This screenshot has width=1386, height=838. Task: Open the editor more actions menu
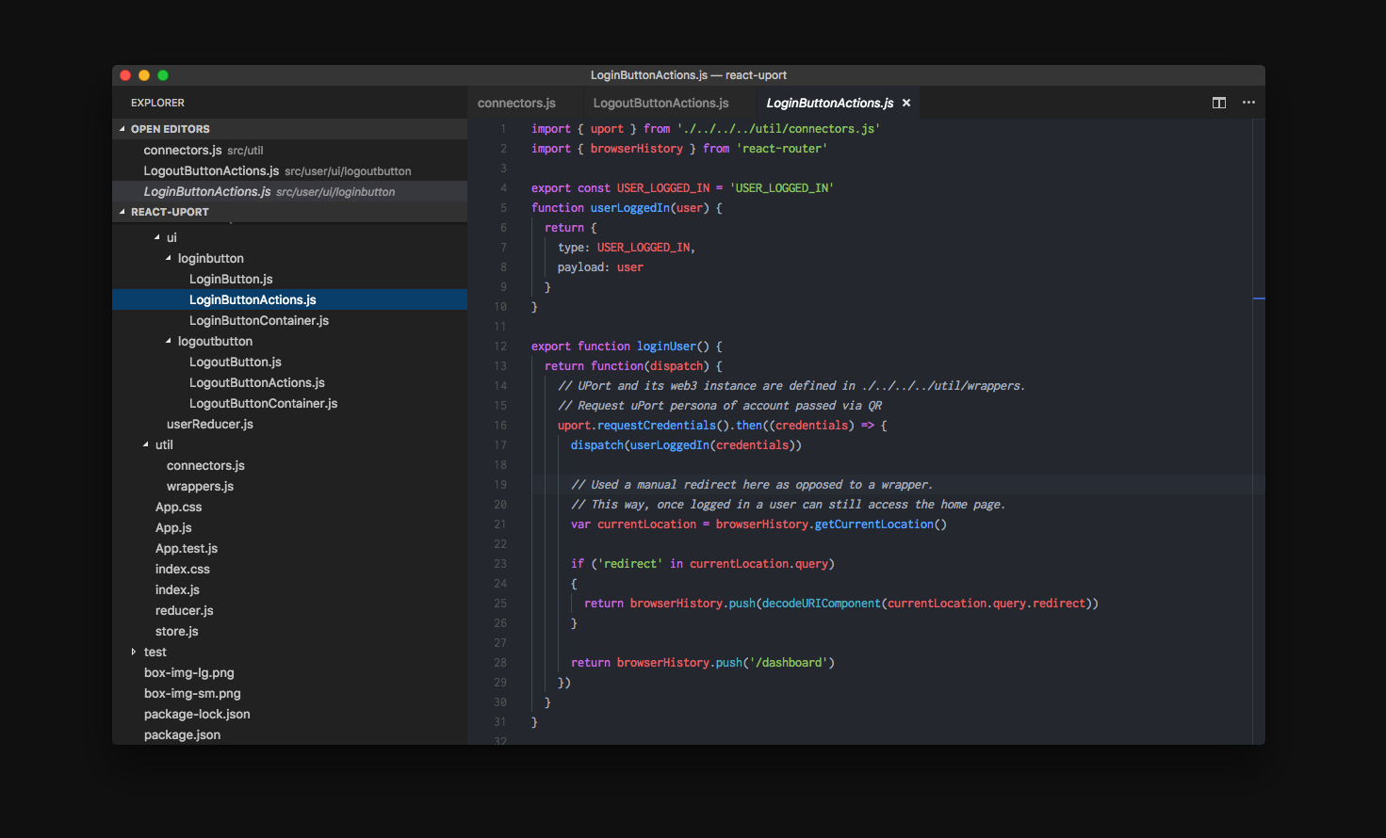pyautogui.click(x=1248, y=103)
